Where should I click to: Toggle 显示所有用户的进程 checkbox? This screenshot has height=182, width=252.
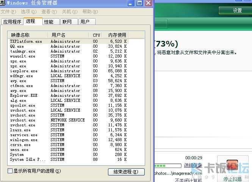click(10, 171)
